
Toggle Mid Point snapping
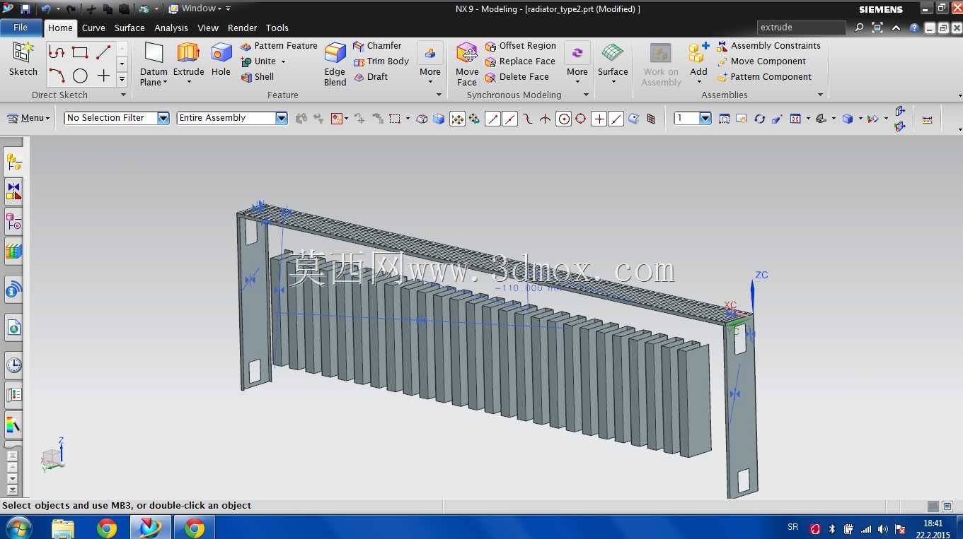[x=509, y=119]
